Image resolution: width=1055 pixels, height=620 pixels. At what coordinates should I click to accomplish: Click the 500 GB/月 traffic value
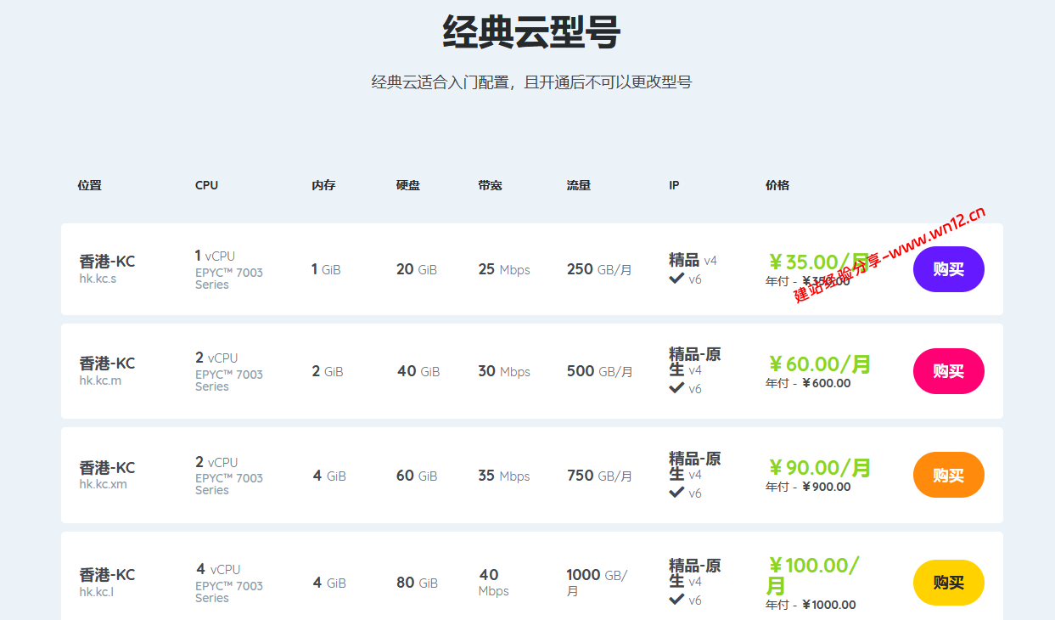coord(600,371)
